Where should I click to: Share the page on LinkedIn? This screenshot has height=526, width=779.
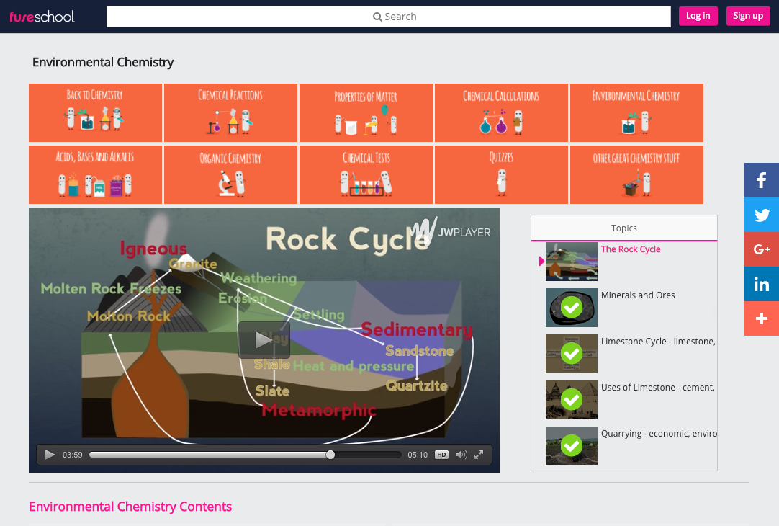click(761, 284)
